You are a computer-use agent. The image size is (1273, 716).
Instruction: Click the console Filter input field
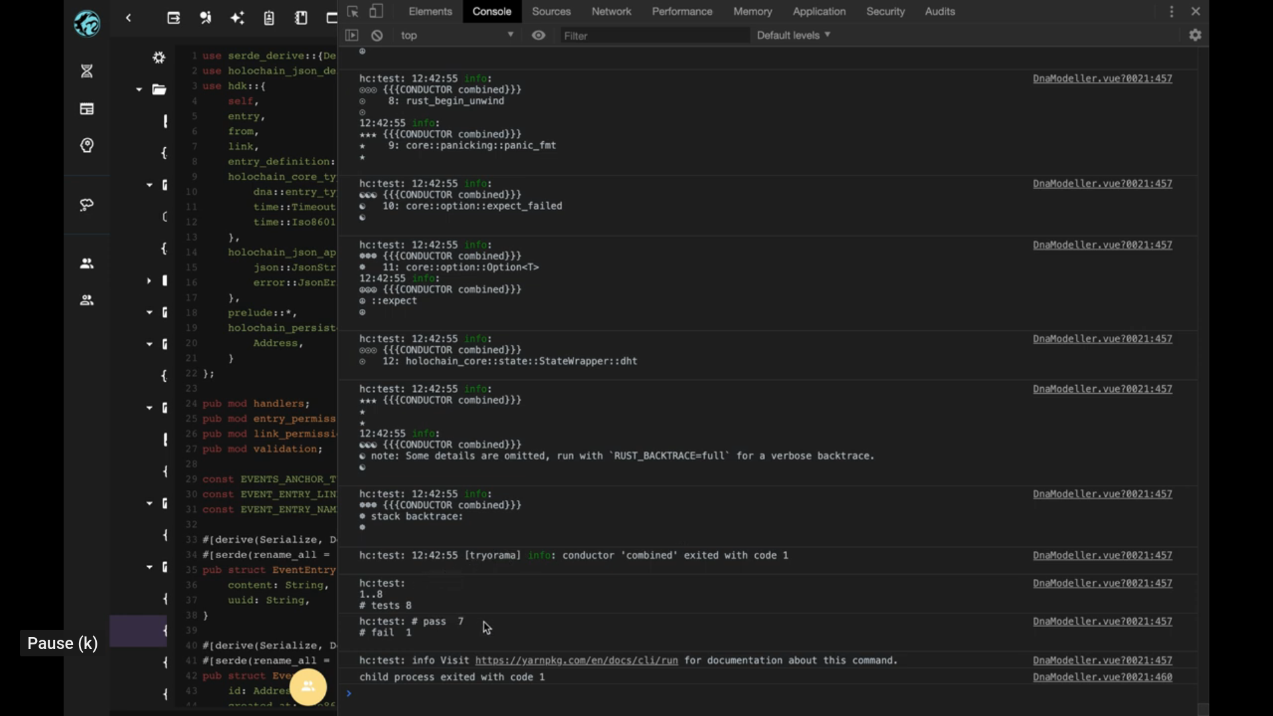[x=653, y=36]
